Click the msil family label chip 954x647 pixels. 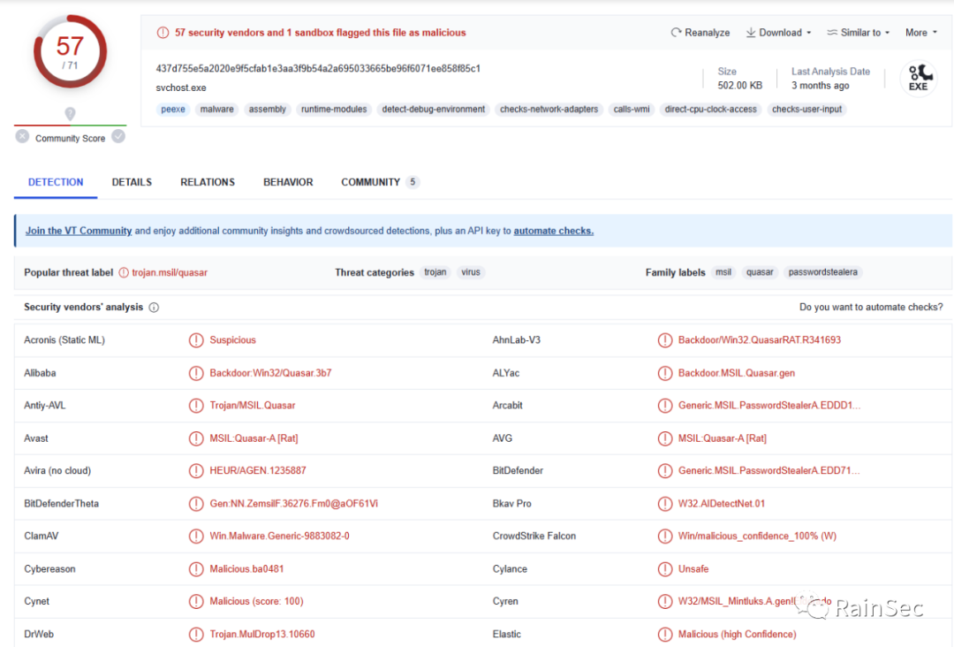click(x=723, y=272)
